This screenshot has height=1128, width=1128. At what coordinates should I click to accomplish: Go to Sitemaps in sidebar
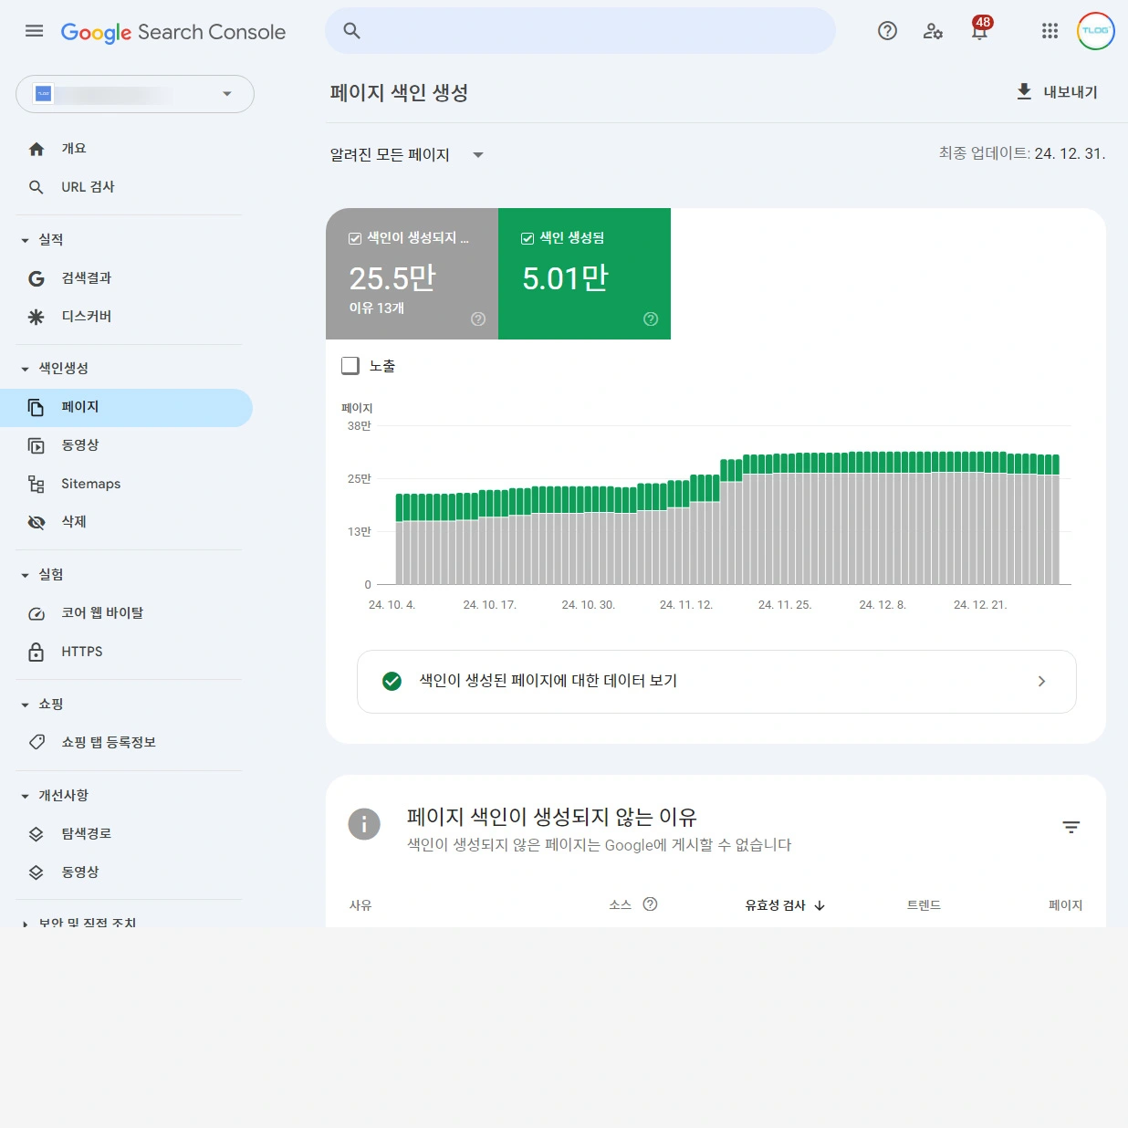click(x=90, y=484)
